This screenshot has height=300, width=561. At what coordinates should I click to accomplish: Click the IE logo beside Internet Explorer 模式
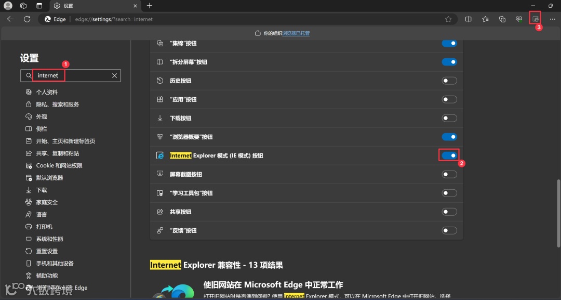tap(160, 155)
